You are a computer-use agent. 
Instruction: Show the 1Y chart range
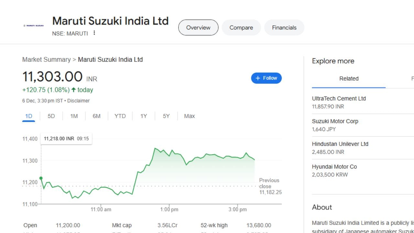[x=144, y=116]
